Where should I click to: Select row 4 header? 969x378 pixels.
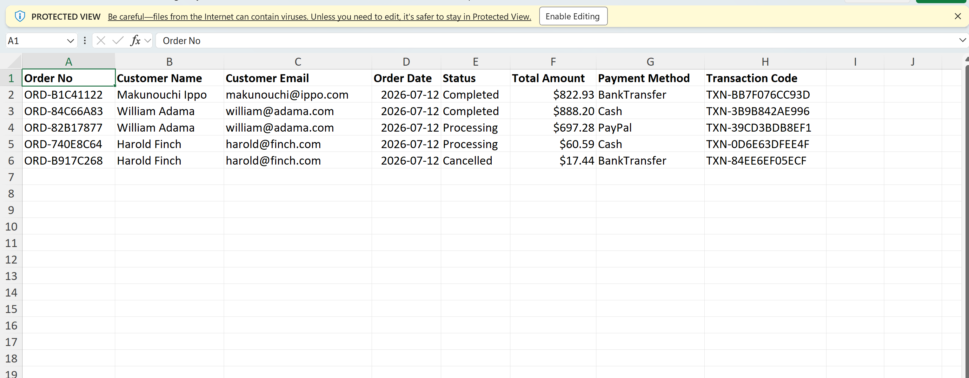(11, 127)
